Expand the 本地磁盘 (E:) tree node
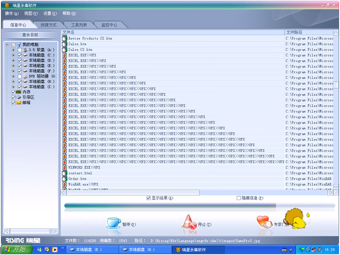The width and height of the screenshot is (340, 255). (x=14, y=66)
